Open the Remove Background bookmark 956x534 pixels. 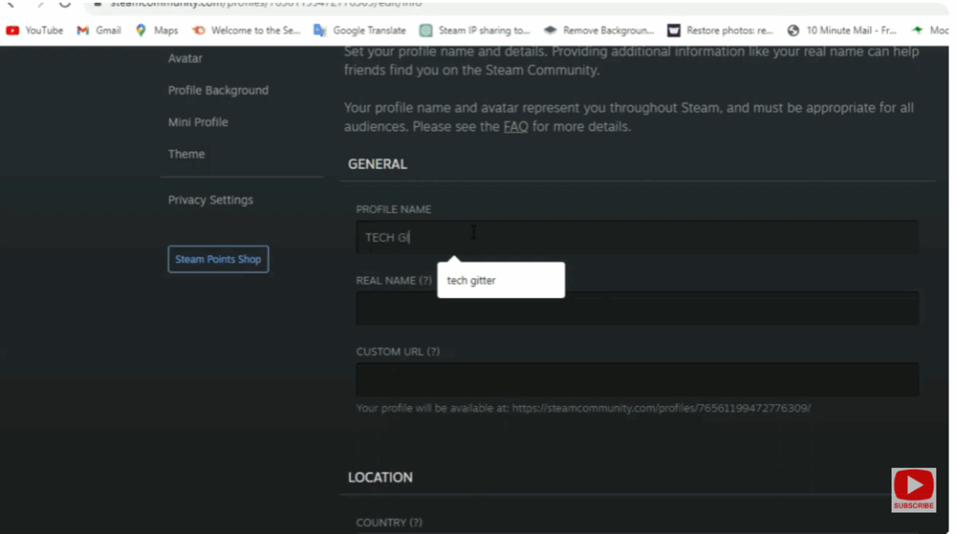coord(598,31)
